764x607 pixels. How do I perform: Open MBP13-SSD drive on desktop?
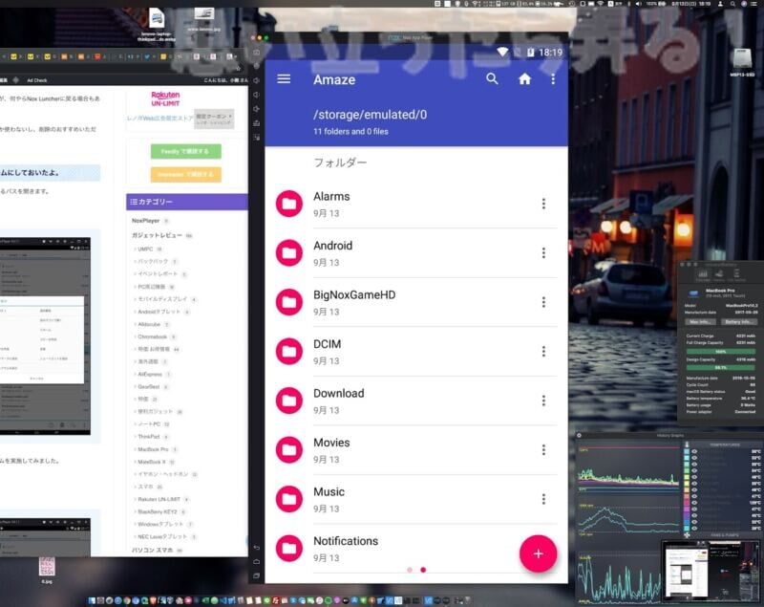coord(742,62)
